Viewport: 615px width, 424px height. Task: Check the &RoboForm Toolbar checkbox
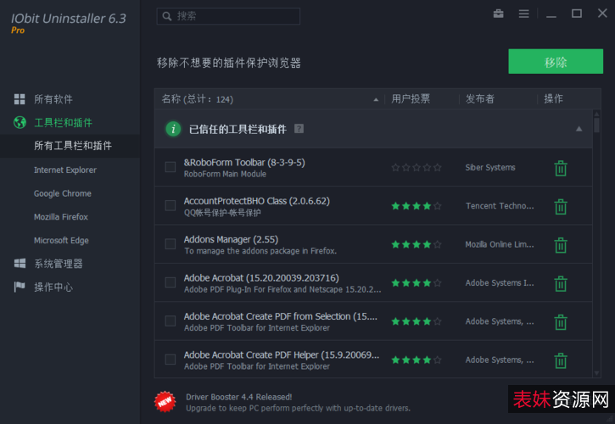pos(171,167)
